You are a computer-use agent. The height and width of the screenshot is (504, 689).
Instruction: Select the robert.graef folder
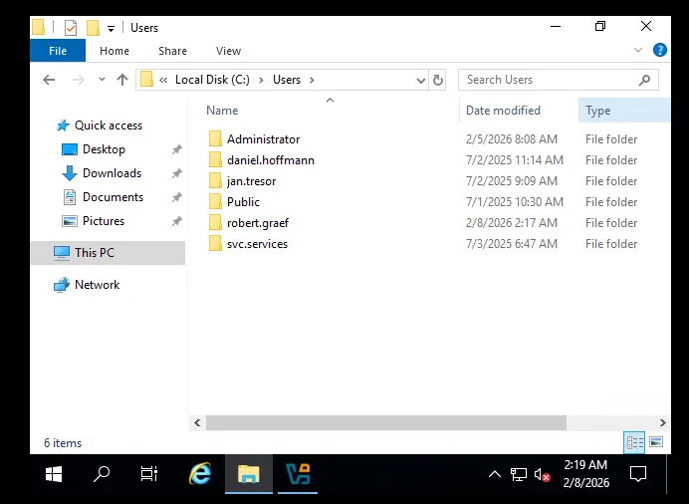pyautogui.click(x=257, y=223)
